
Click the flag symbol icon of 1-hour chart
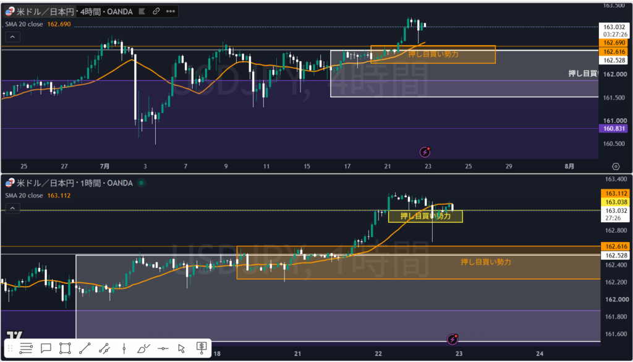click(x=10, y=183)
